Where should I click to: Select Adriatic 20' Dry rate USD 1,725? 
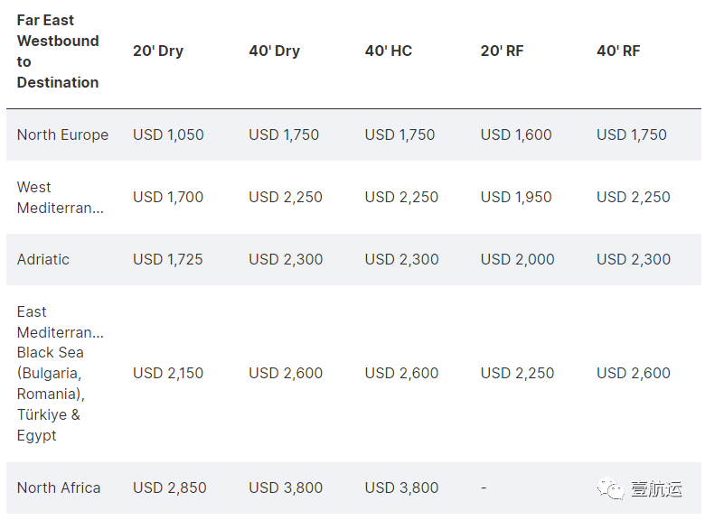[x=168, y=259]
